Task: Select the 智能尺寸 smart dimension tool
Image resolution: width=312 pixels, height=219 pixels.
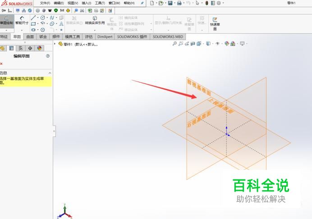Action: click(x=22, y=20)
